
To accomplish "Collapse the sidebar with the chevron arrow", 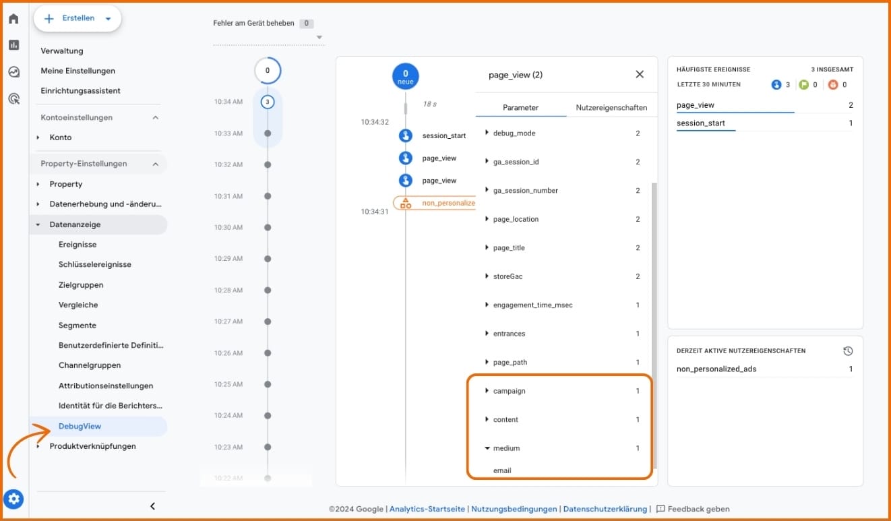I will (152, 506).
